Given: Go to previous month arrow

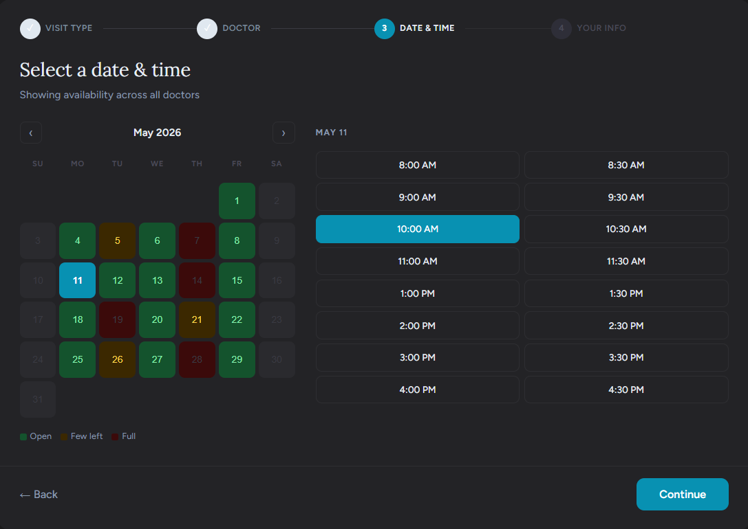Looking at the screenshot, I should point(31,133).
